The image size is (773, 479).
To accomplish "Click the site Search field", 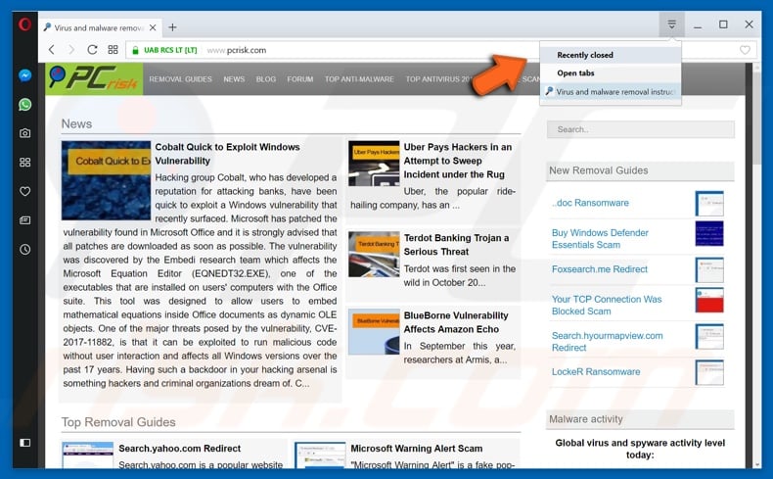I will [640, 129].
